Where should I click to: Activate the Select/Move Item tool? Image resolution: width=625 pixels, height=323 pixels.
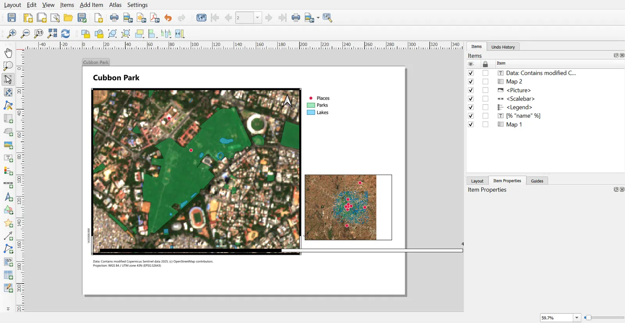tap(8, 79)
